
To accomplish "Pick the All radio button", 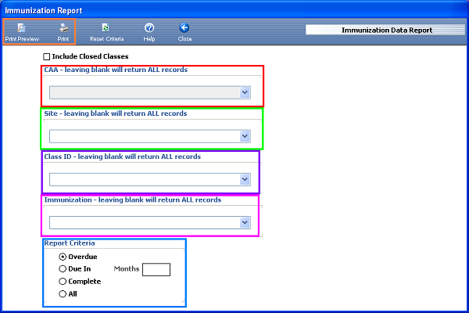I will tap(63, 294).
